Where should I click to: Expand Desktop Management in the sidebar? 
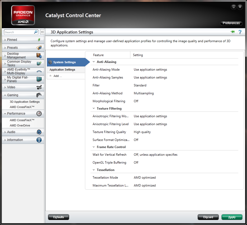5,56
